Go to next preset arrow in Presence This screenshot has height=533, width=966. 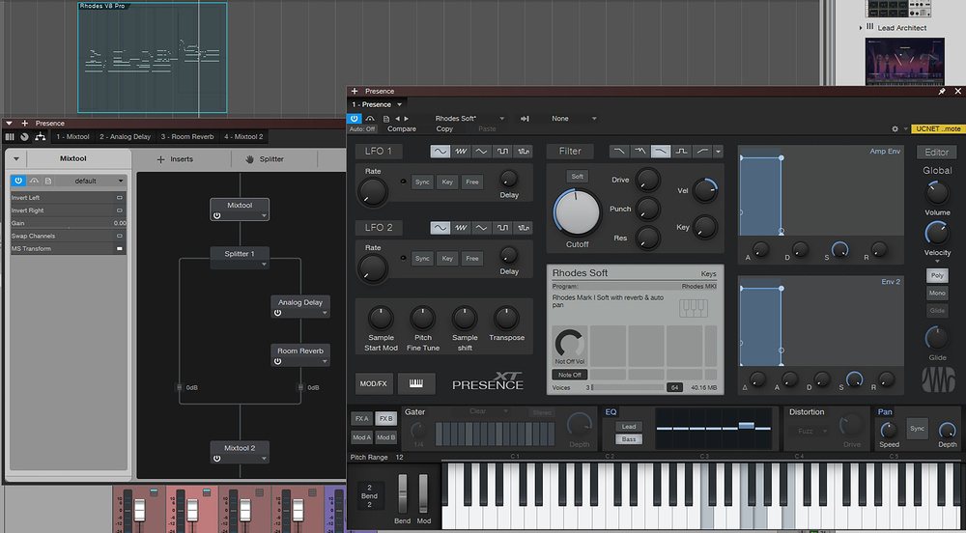[406, 119]
